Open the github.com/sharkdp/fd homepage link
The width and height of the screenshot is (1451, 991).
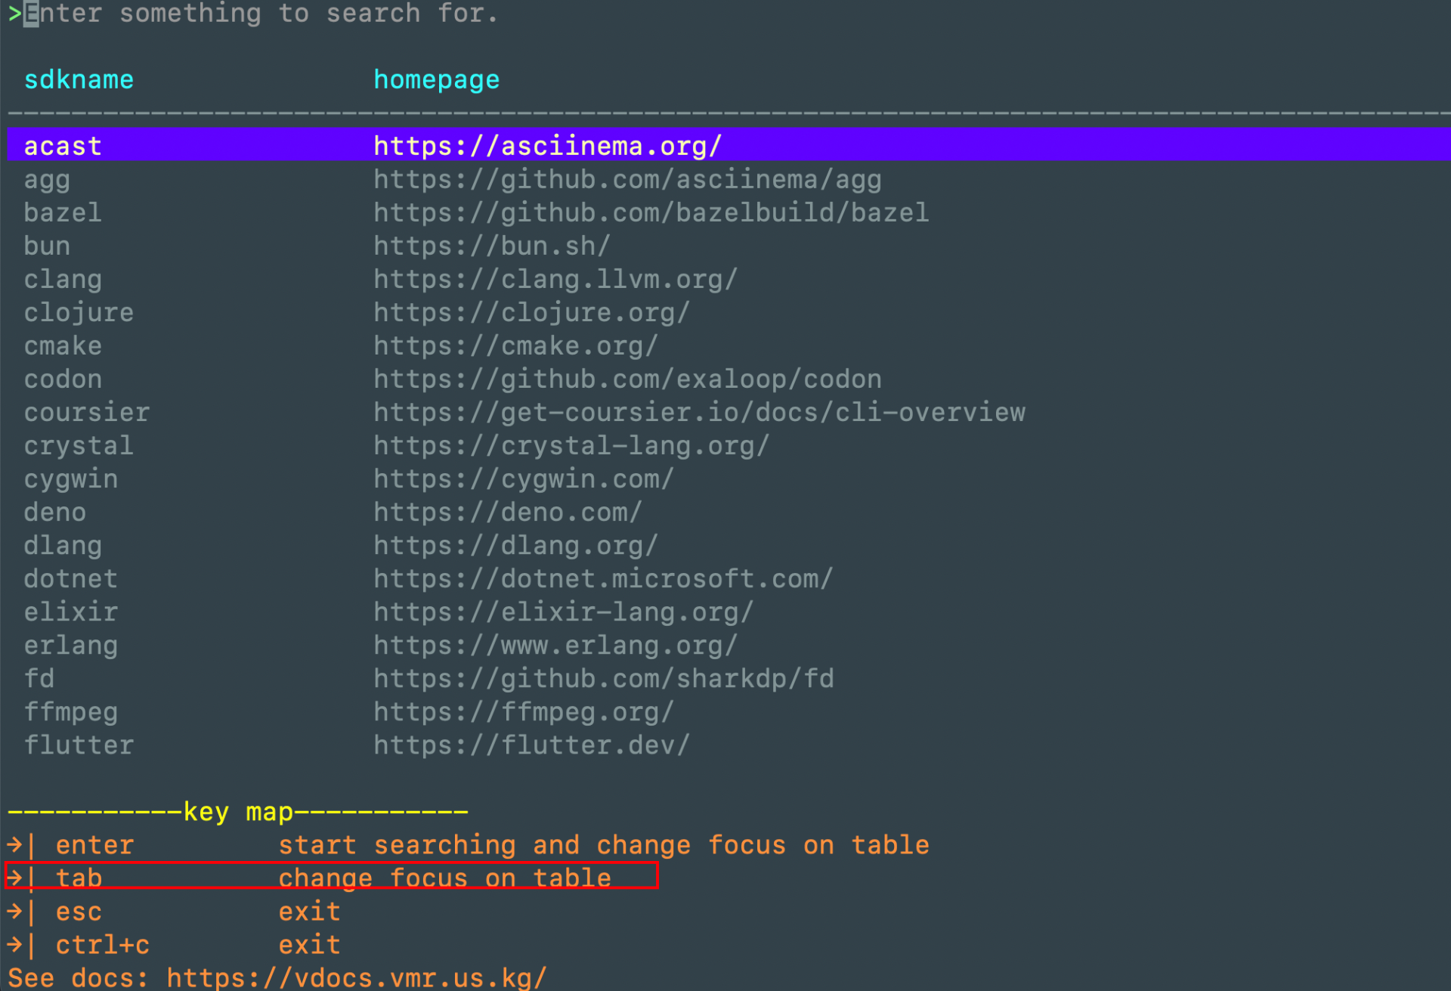602,678
